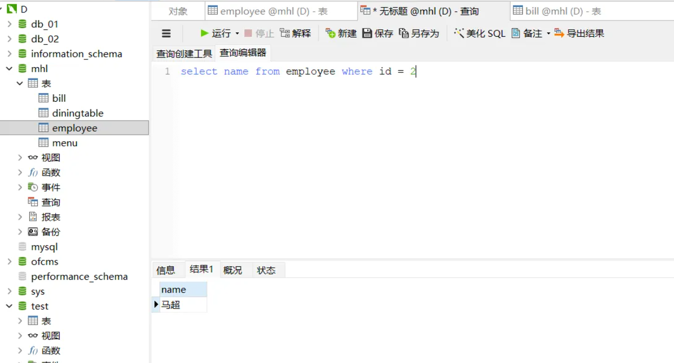Select the name column header in results
This screenshot has width=674, height=363.
click(x=173, y=289)
